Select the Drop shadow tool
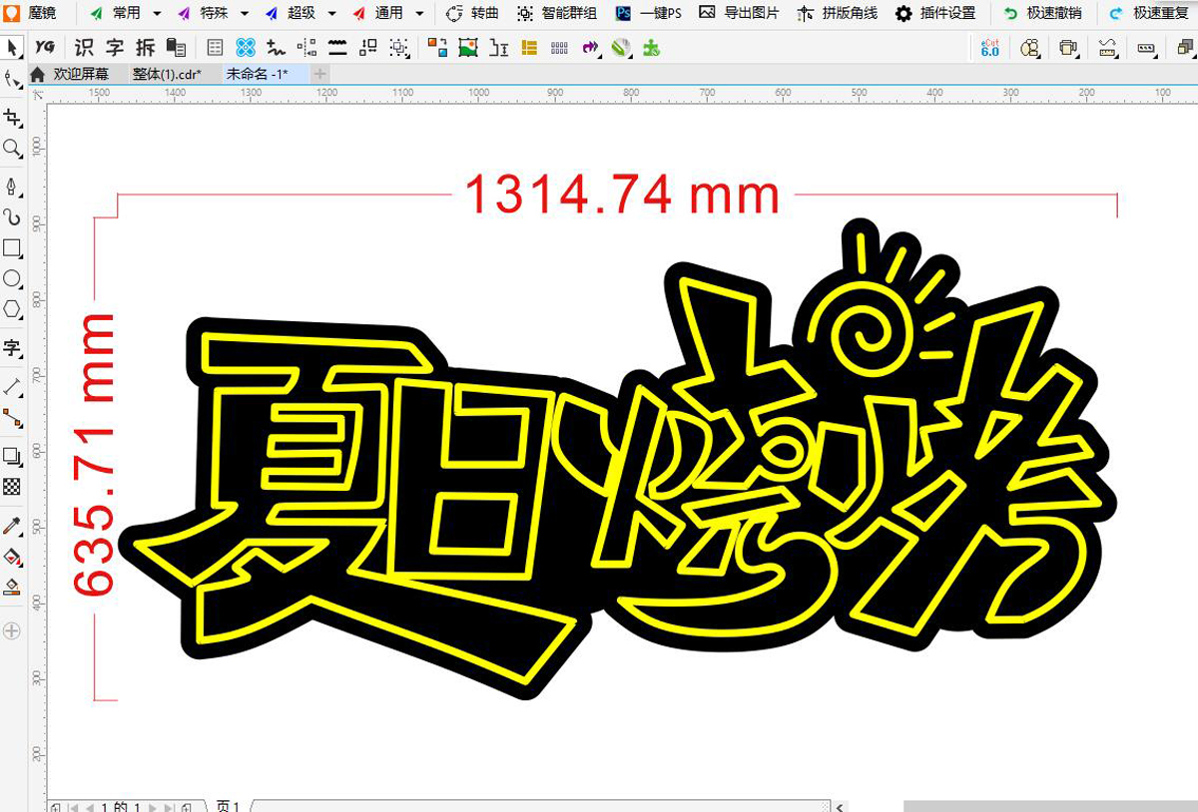This screenshot has width=1198, height=812. (x=12, y=457)
